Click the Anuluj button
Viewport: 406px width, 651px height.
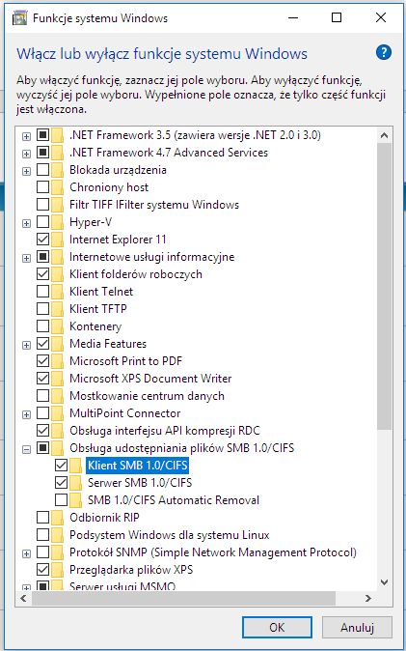pos(357,627)
